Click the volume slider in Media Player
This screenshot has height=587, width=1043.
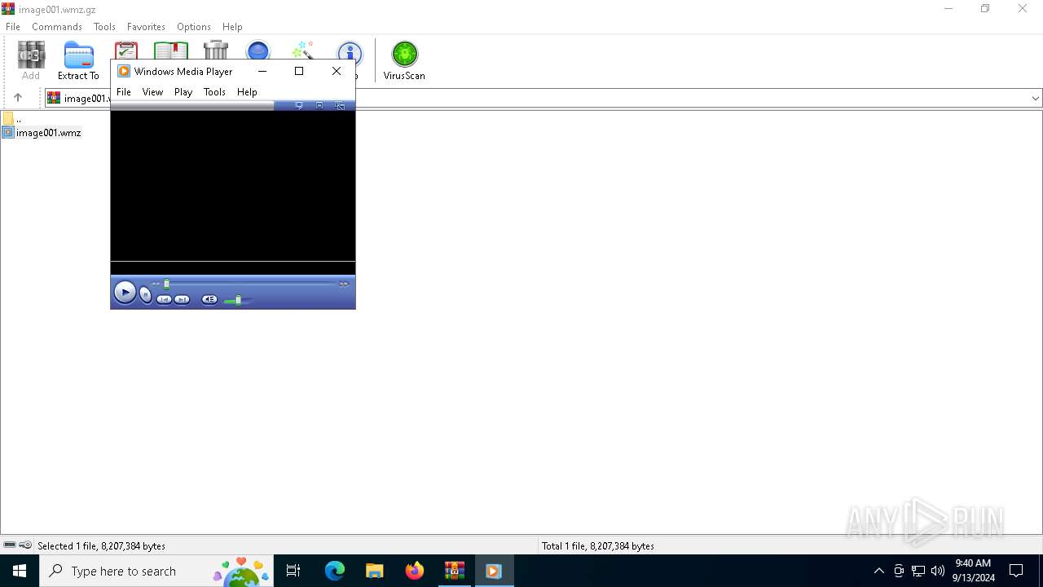(238, 301)
